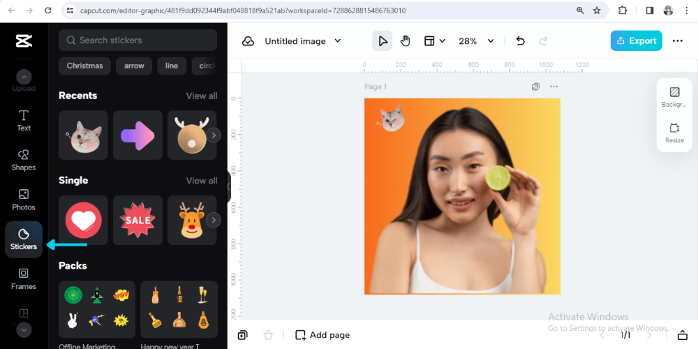Open the Frames panel in sidebar
Image resolution: width=698 pixels, height=349 pixels.
24,279
